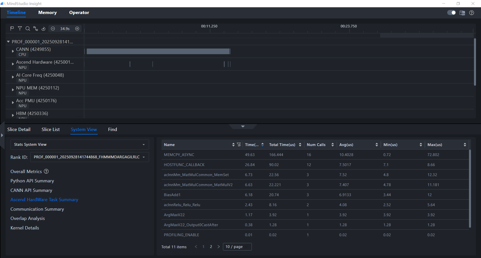Go to page 2 of table
481x258 pixels.
point(211,247)
